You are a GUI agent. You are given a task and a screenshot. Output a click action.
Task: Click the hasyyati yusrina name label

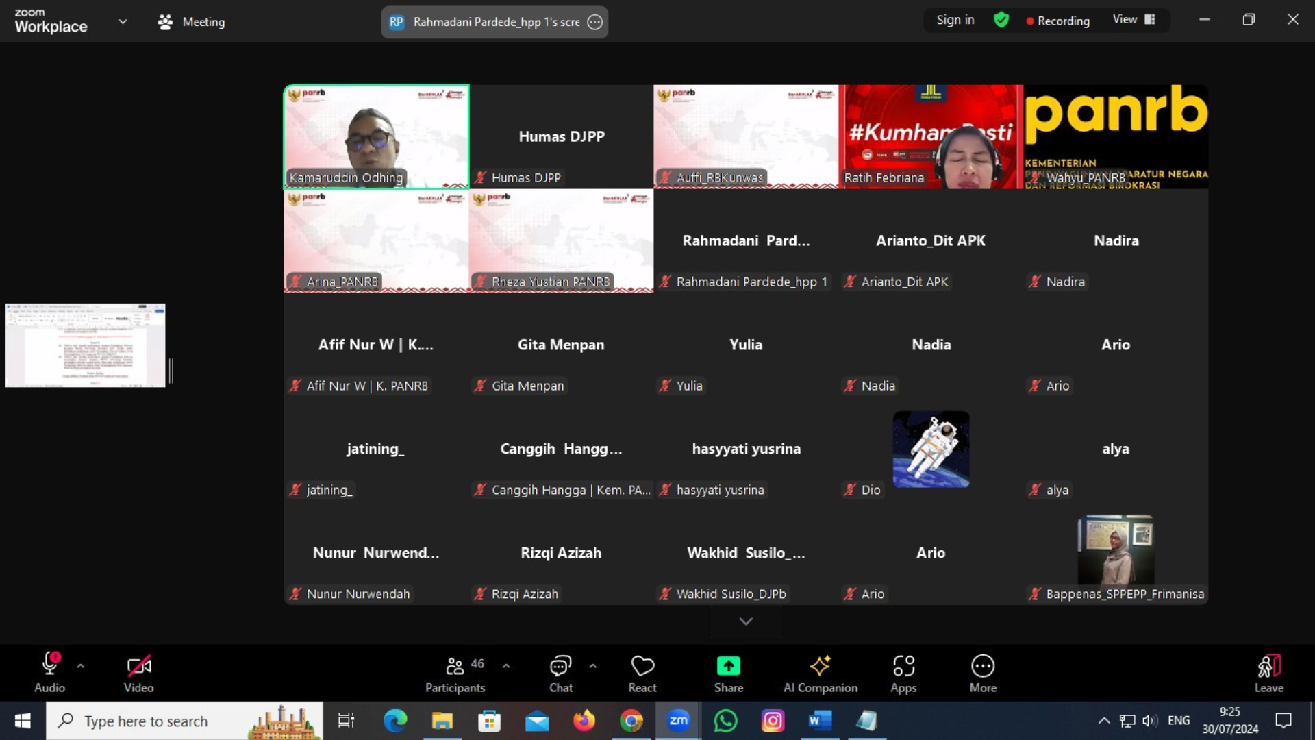pyautogui.click(x=720, y=490)
